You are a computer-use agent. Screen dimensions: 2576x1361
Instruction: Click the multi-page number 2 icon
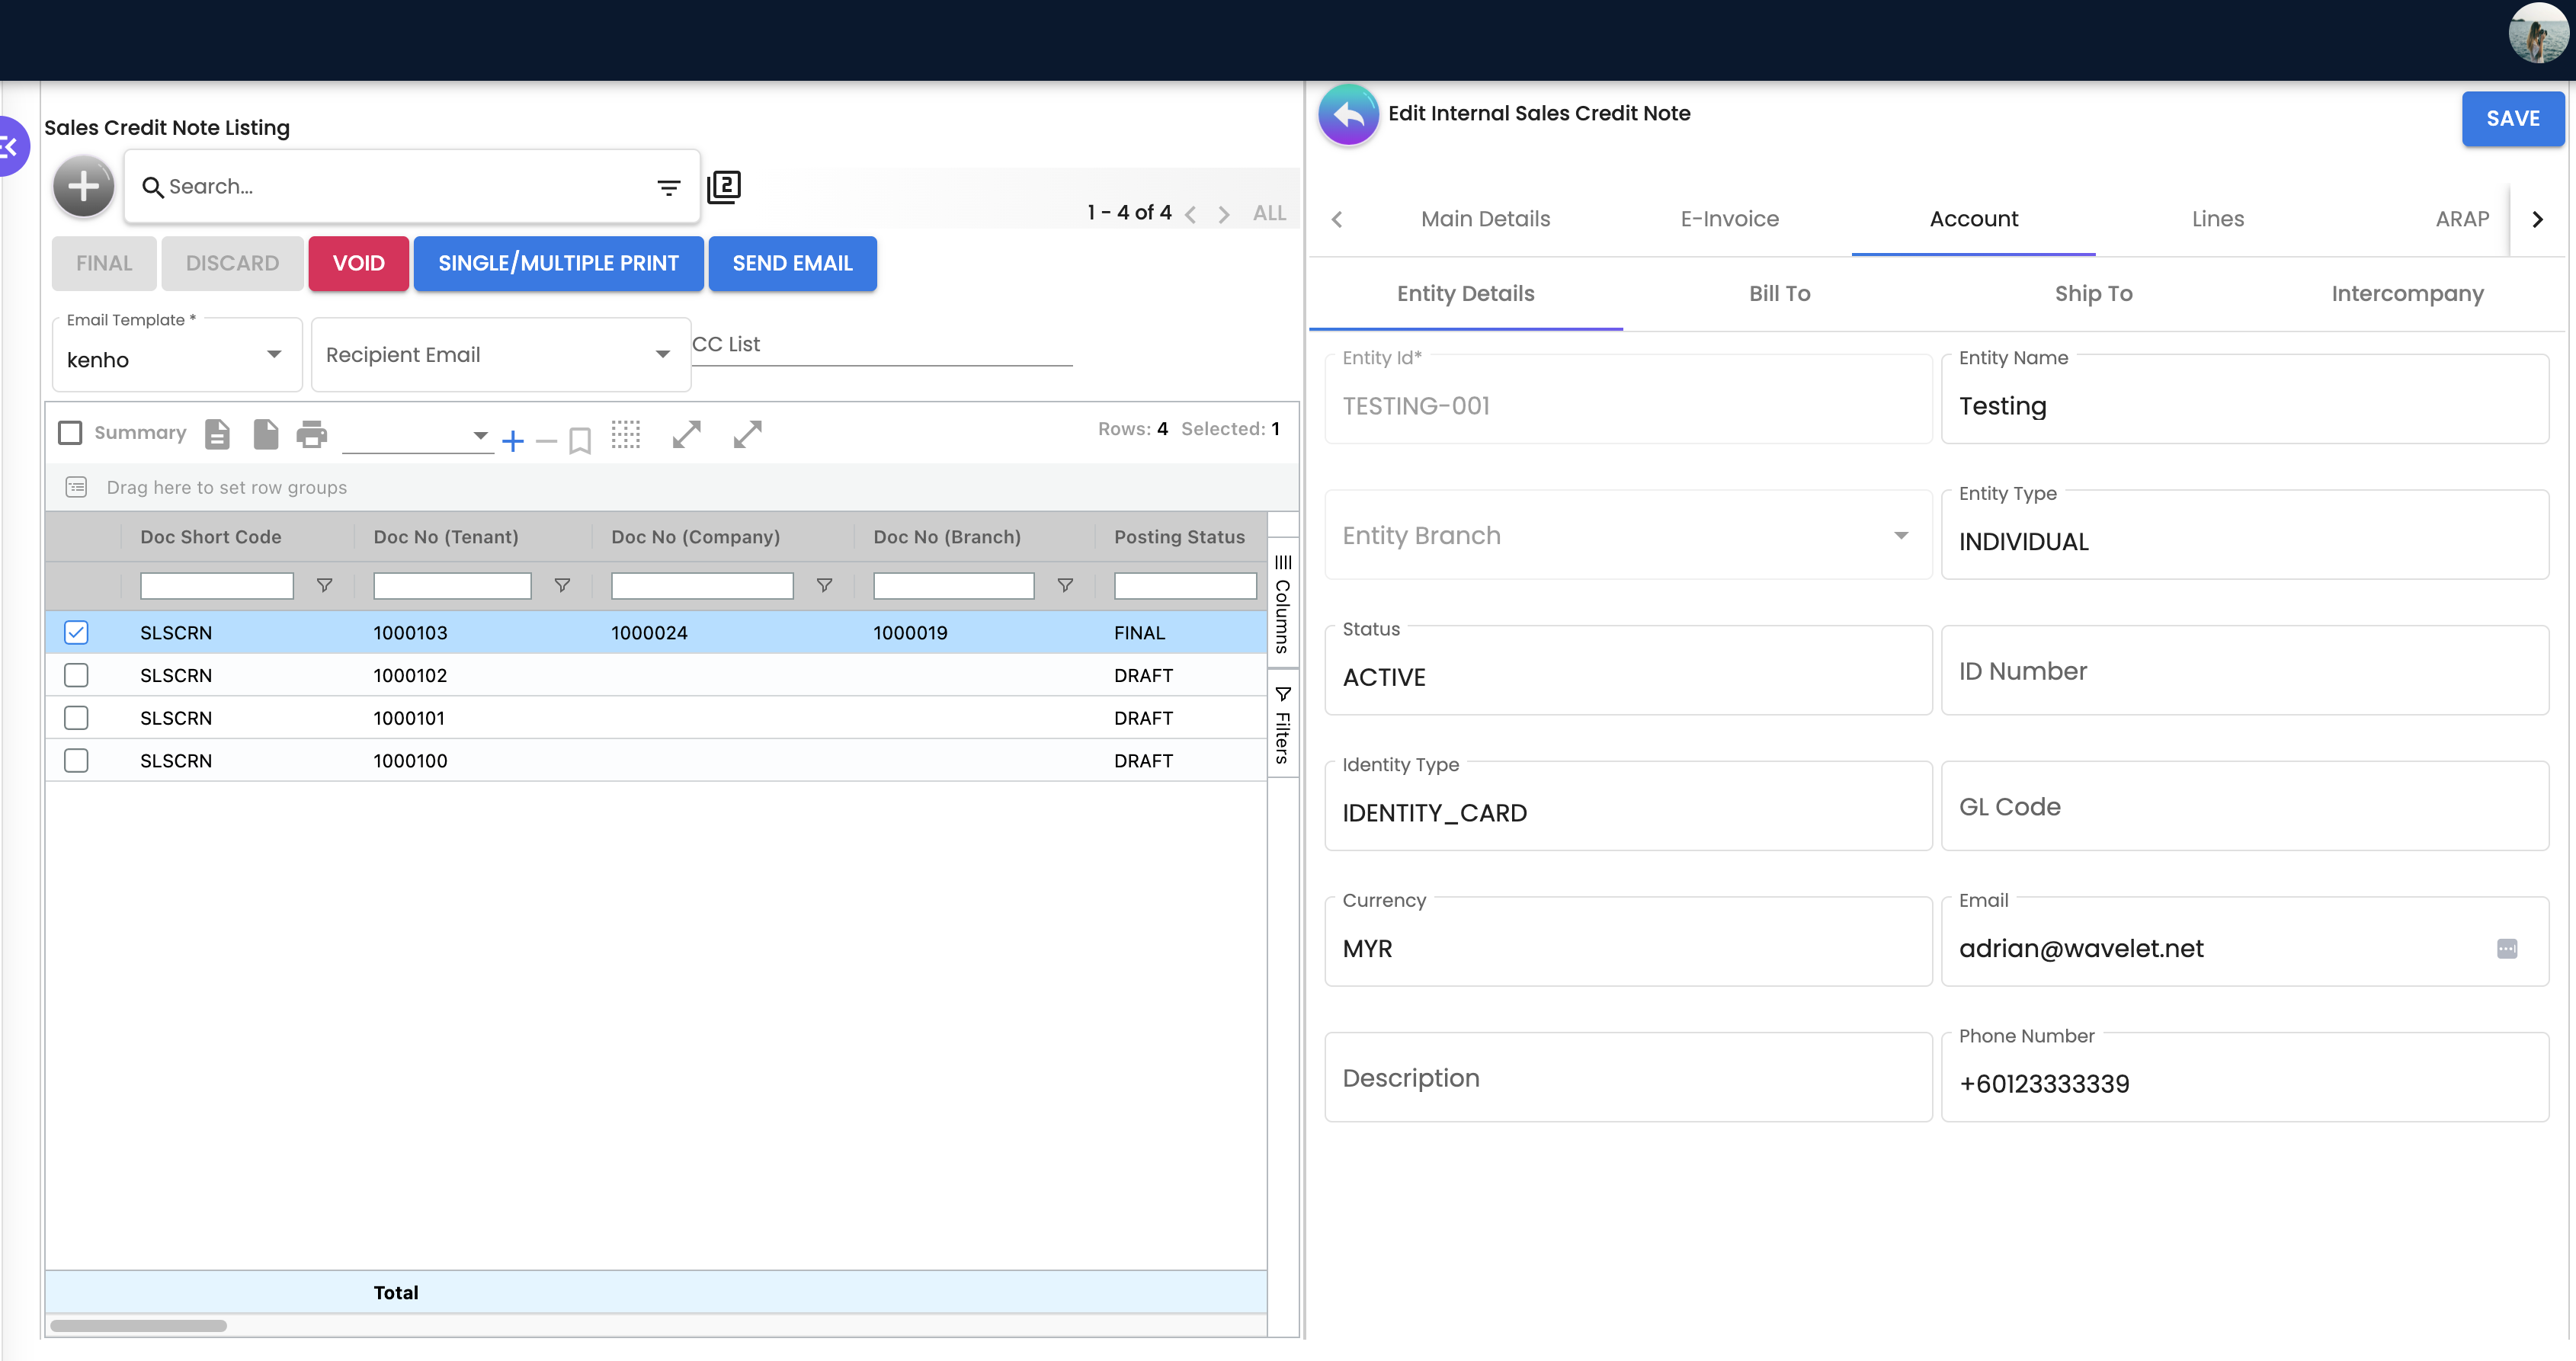[x=724, y=187]
